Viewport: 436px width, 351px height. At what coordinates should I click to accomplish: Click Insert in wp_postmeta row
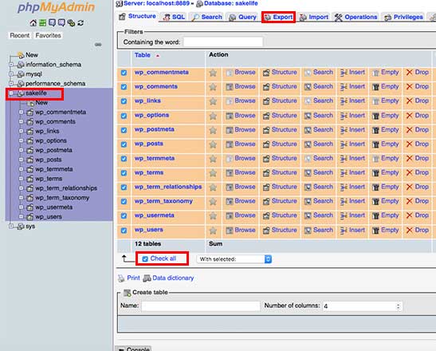click(352, 130)
